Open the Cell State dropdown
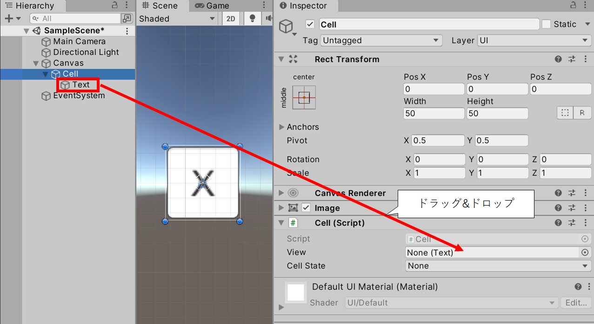 click(498, 266)
